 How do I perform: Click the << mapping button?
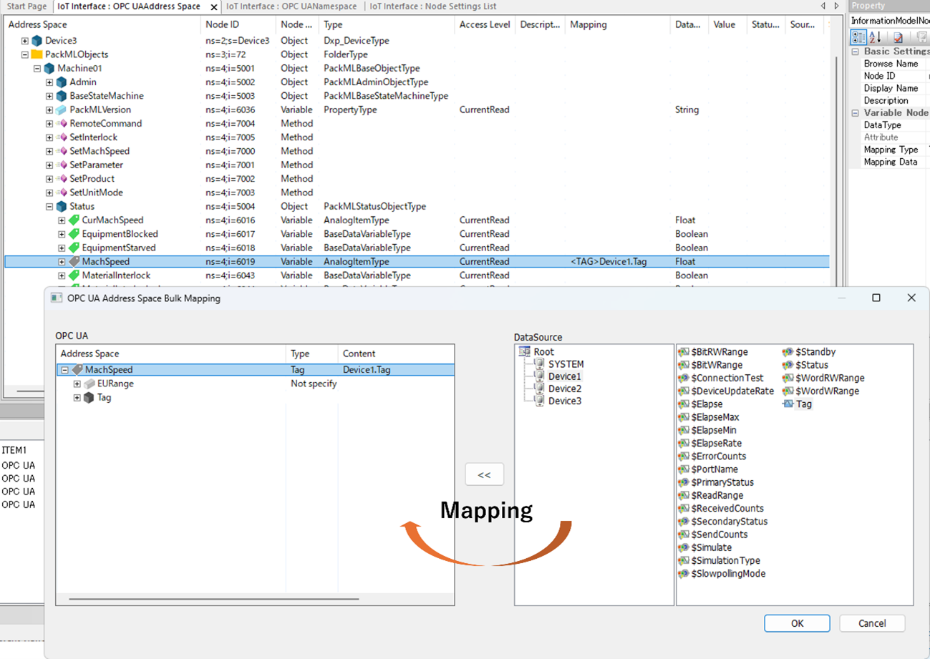[484, 474]
